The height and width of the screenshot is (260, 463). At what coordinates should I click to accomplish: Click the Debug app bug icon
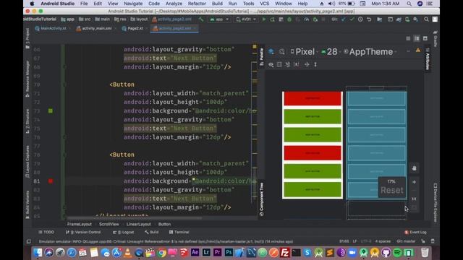pos(289,19)
